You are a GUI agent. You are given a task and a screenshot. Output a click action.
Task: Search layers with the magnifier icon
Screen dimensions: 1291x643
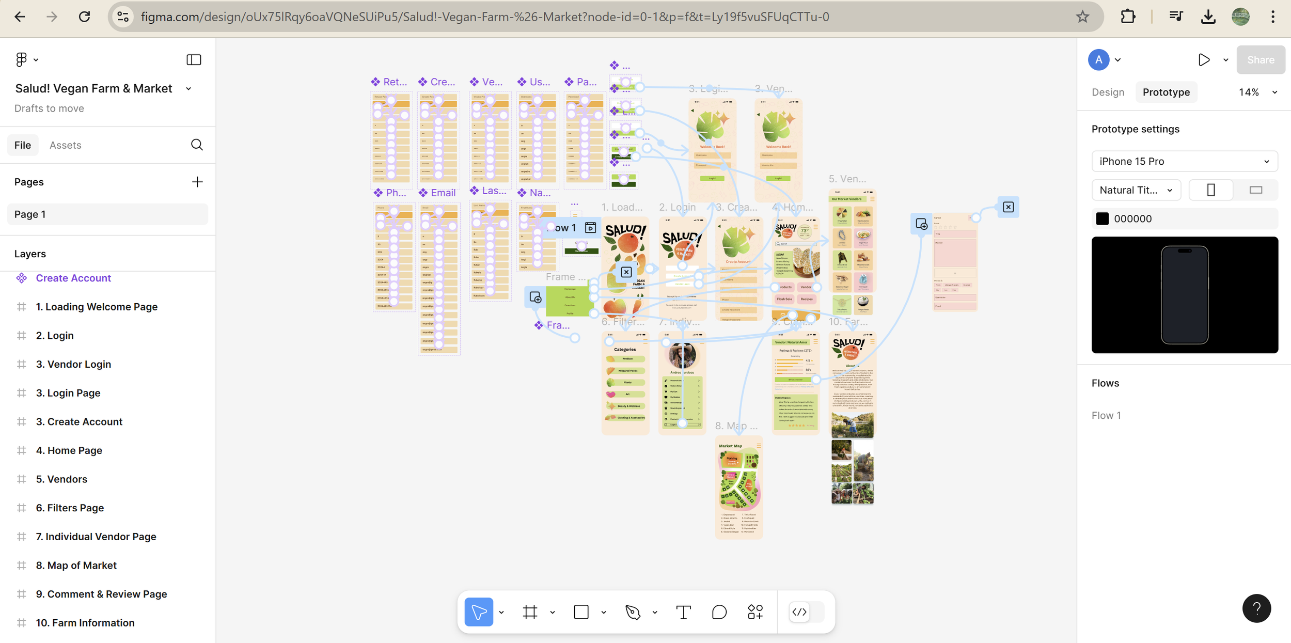197,145
